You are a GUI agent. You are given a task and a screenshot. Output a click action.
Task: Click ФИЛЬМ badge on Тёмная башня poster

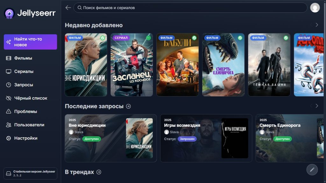258,38
